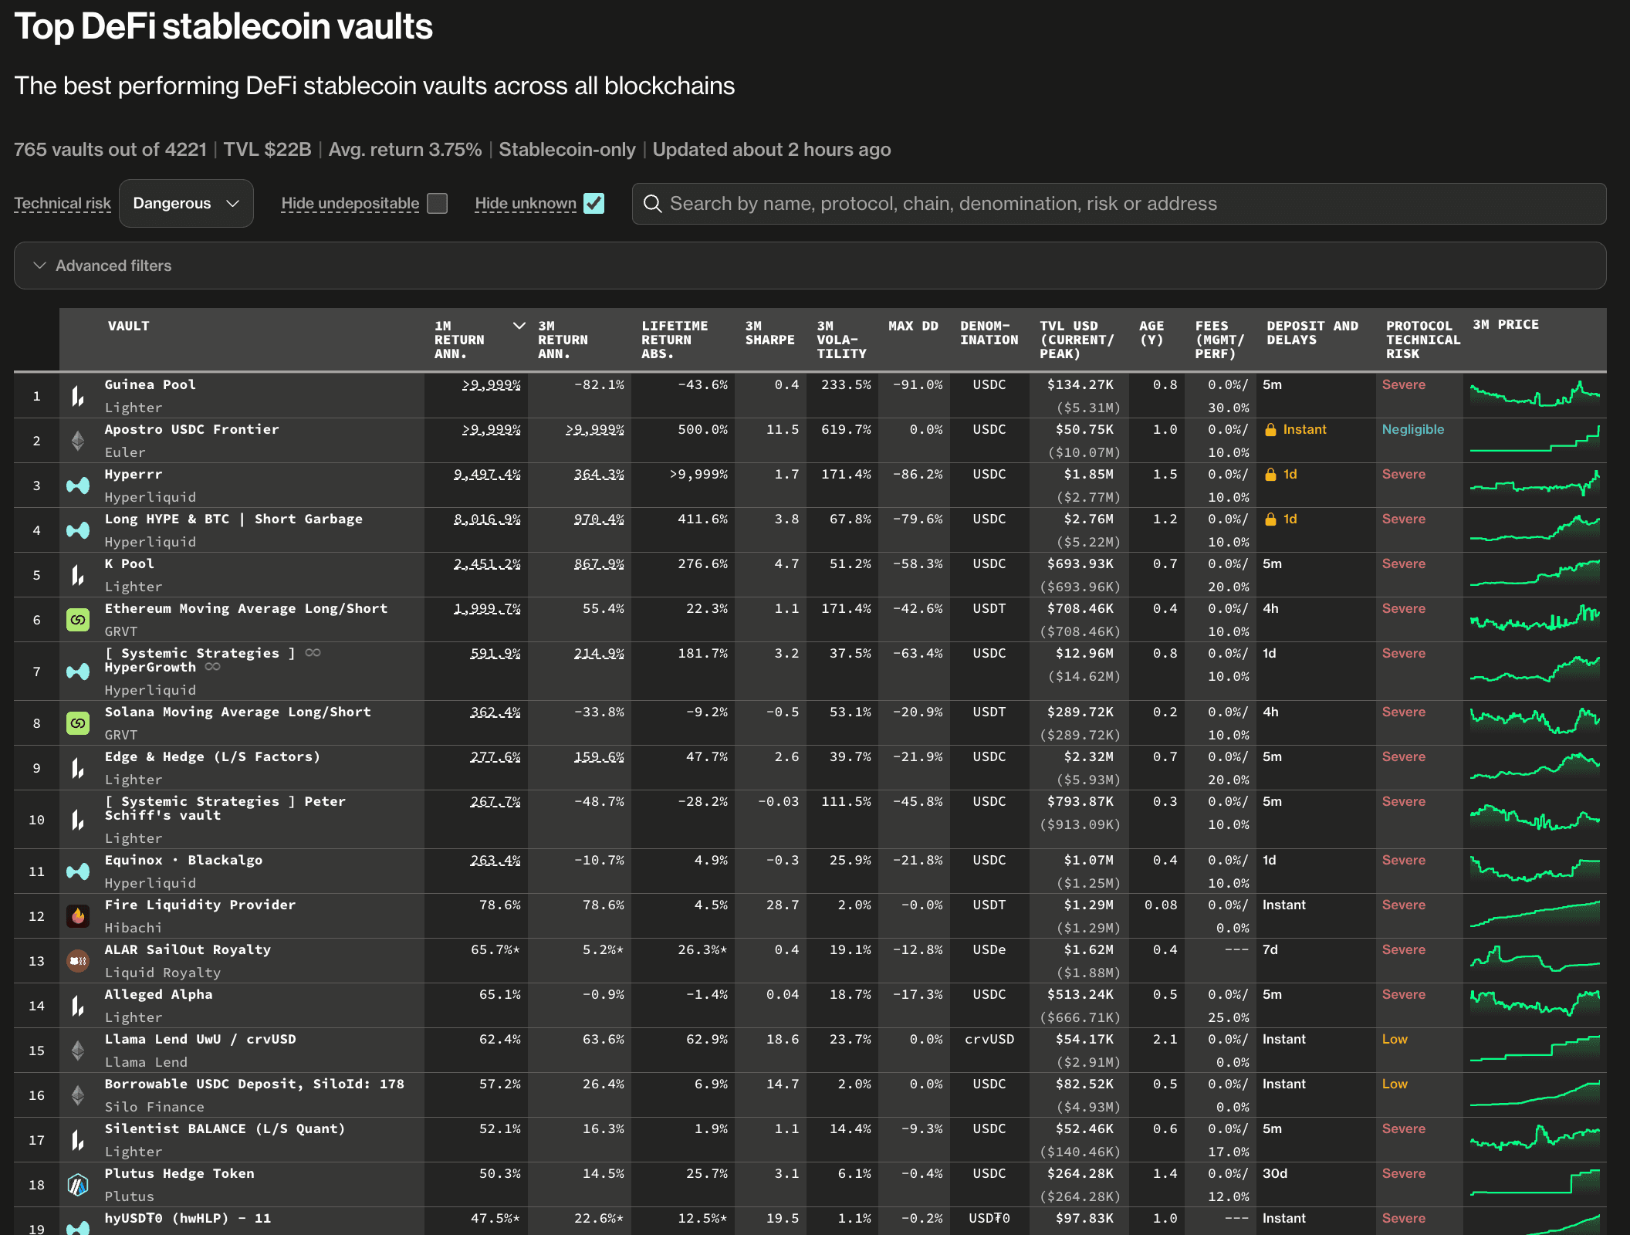
Task: Click the Technical risk label link
Action: (63, 203)
